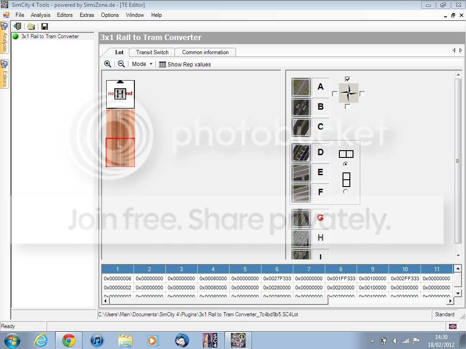Click column header 1 in table
The width and height of the screenshot is (466, 349).
pos(118,269)
